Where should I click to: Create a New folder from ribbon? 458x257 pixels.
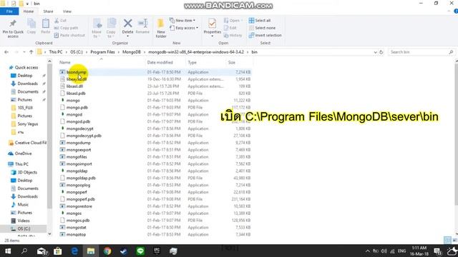(161, 29)
